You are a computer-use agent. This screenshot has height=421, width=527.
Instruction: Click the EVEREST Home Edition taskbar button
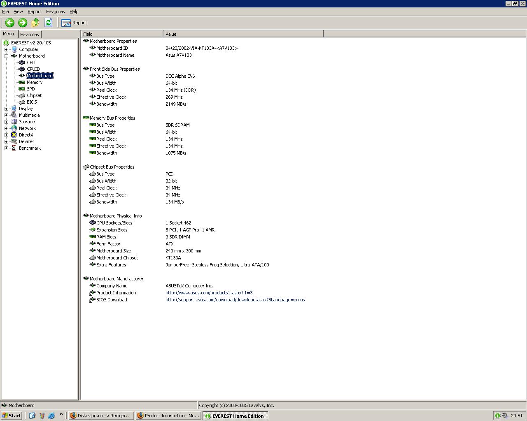click(236, 416)
